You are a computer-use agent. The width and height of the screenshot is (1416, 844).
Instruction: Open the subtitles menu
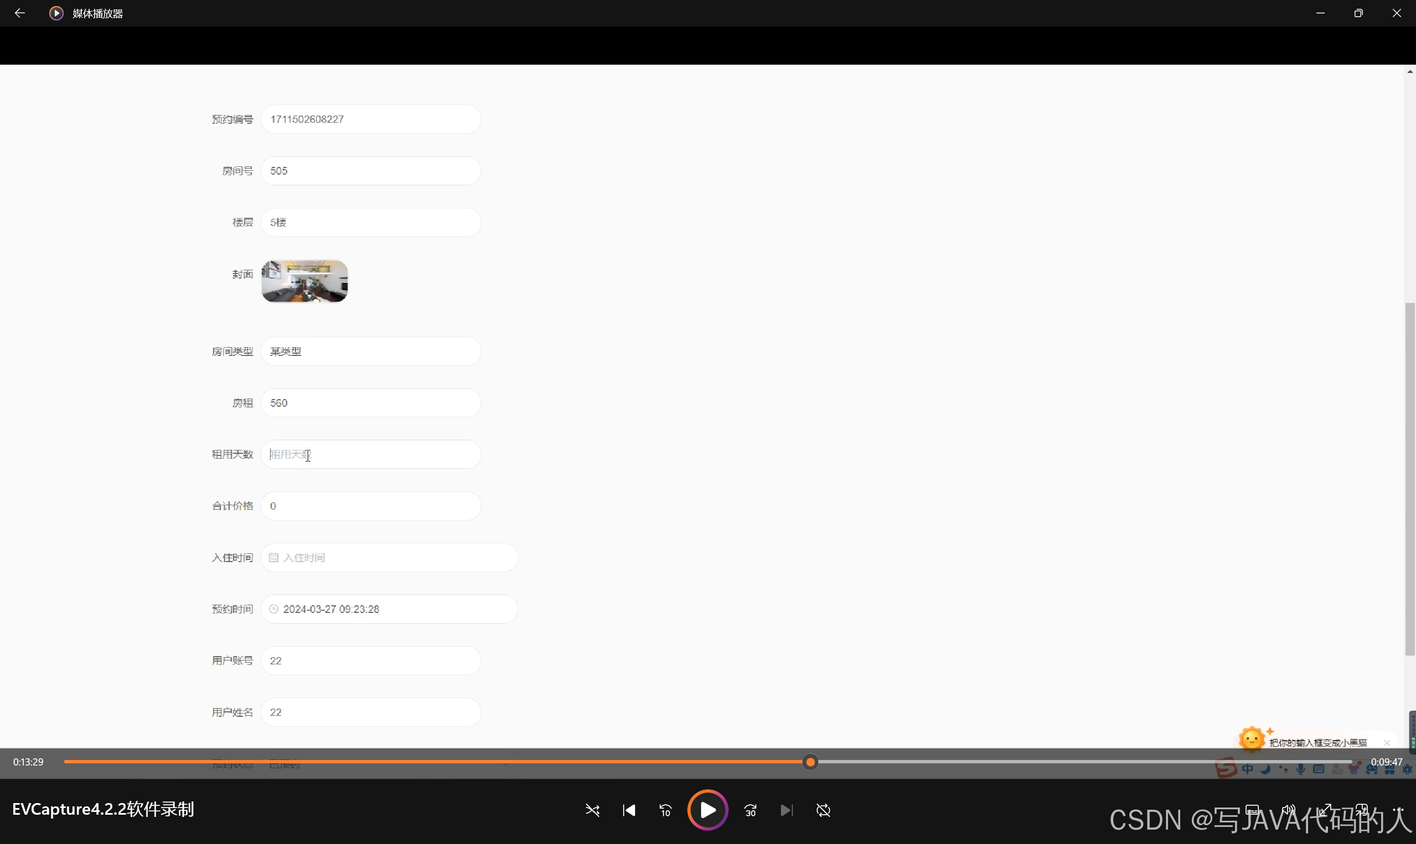(1252, 810)
